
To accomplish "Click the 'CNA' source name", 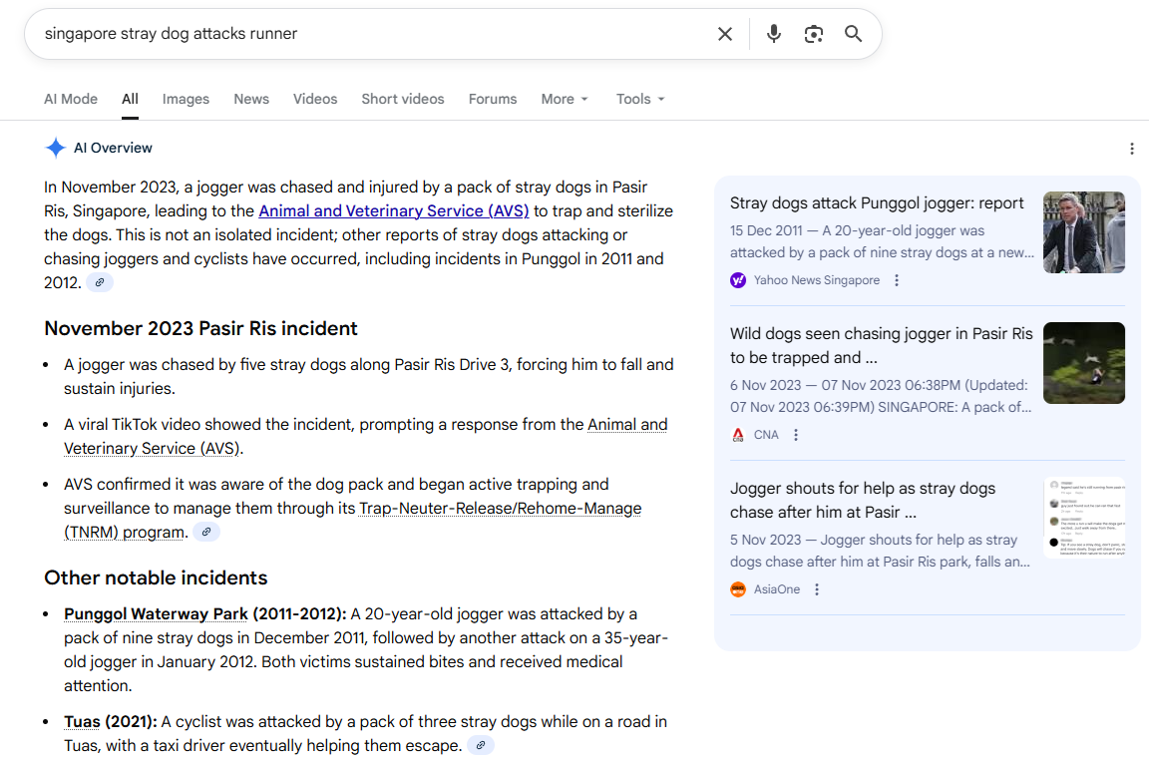I will [766, 435].
